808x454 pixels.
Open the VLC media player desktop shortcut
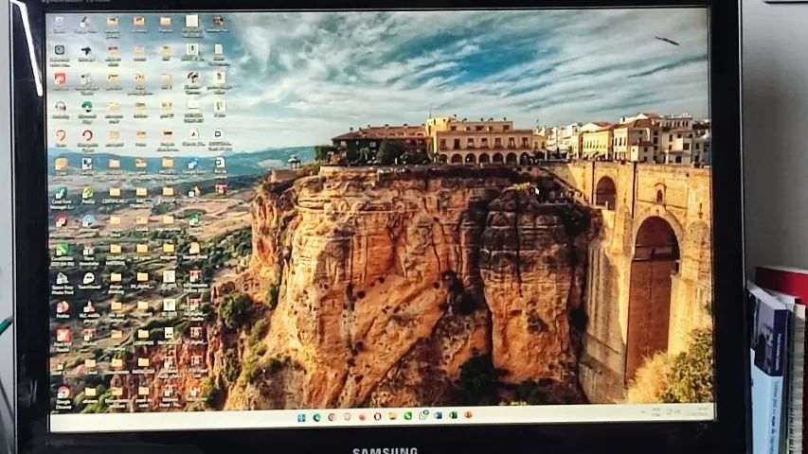click(x=89, y=312)
